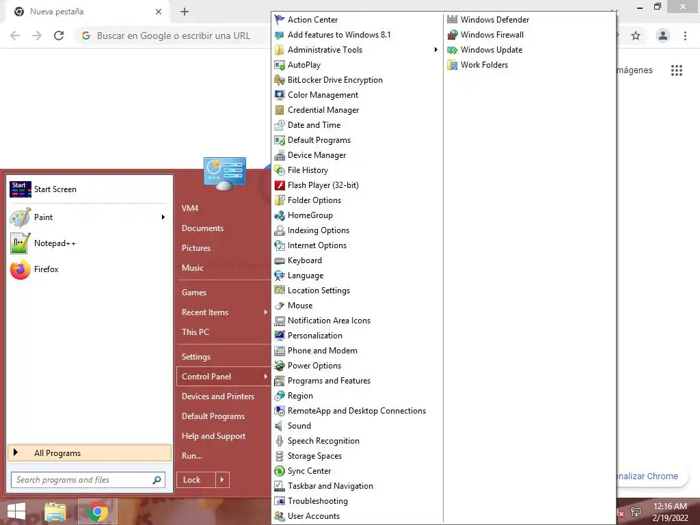Viewport: 700px width, 525px height.
Task: Open Documents folder link
Action: [x=202, y=228]
